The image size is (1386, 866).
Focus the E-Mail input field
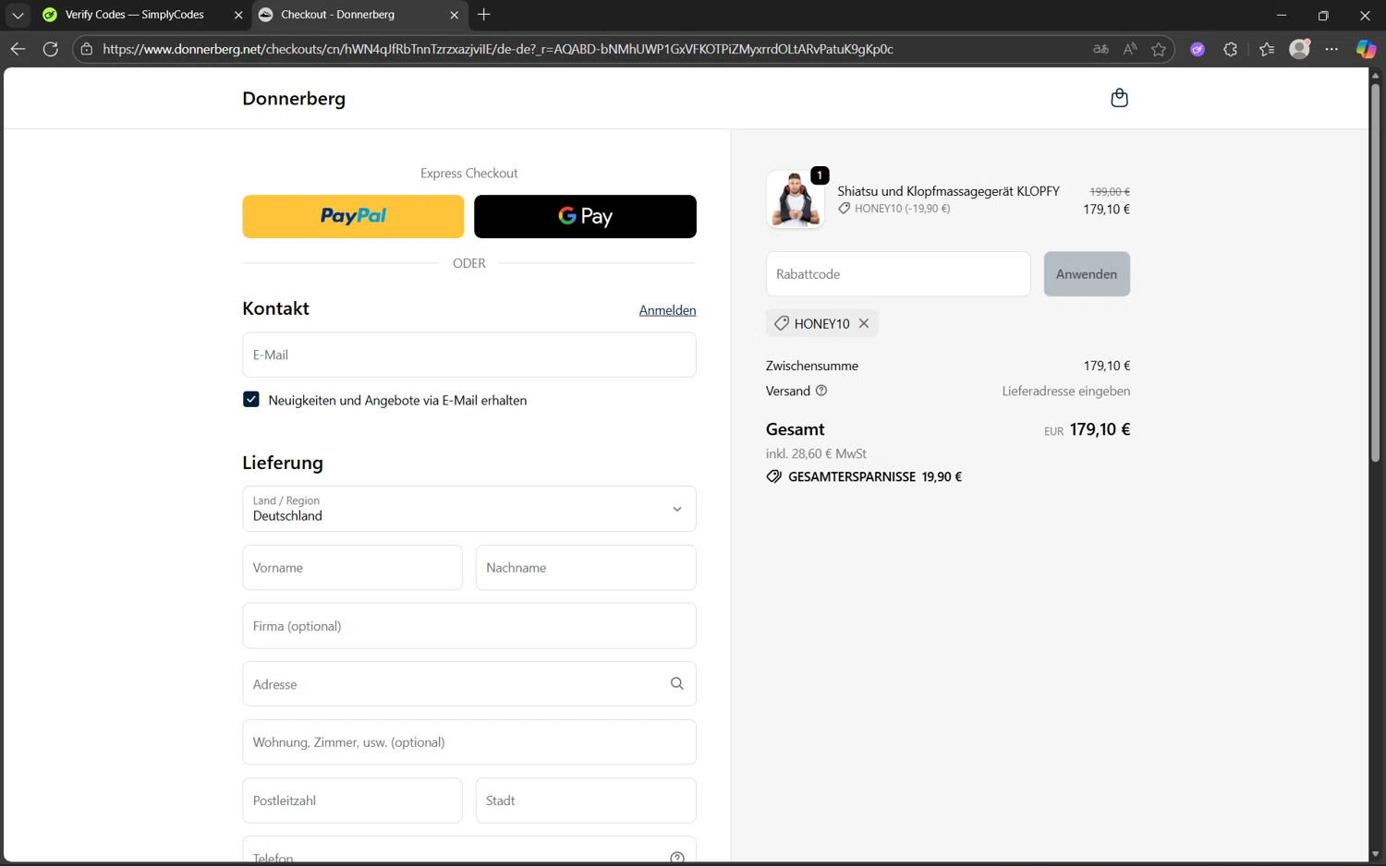pos(469,355)
